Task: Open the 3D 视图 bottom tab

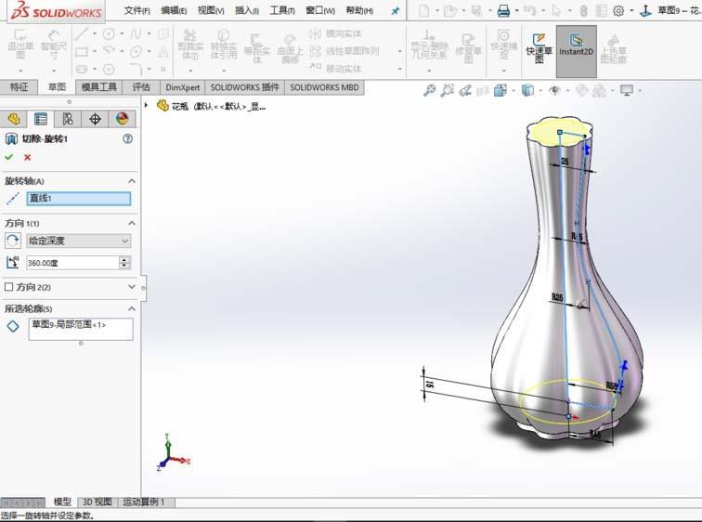Action: point(97,502)
